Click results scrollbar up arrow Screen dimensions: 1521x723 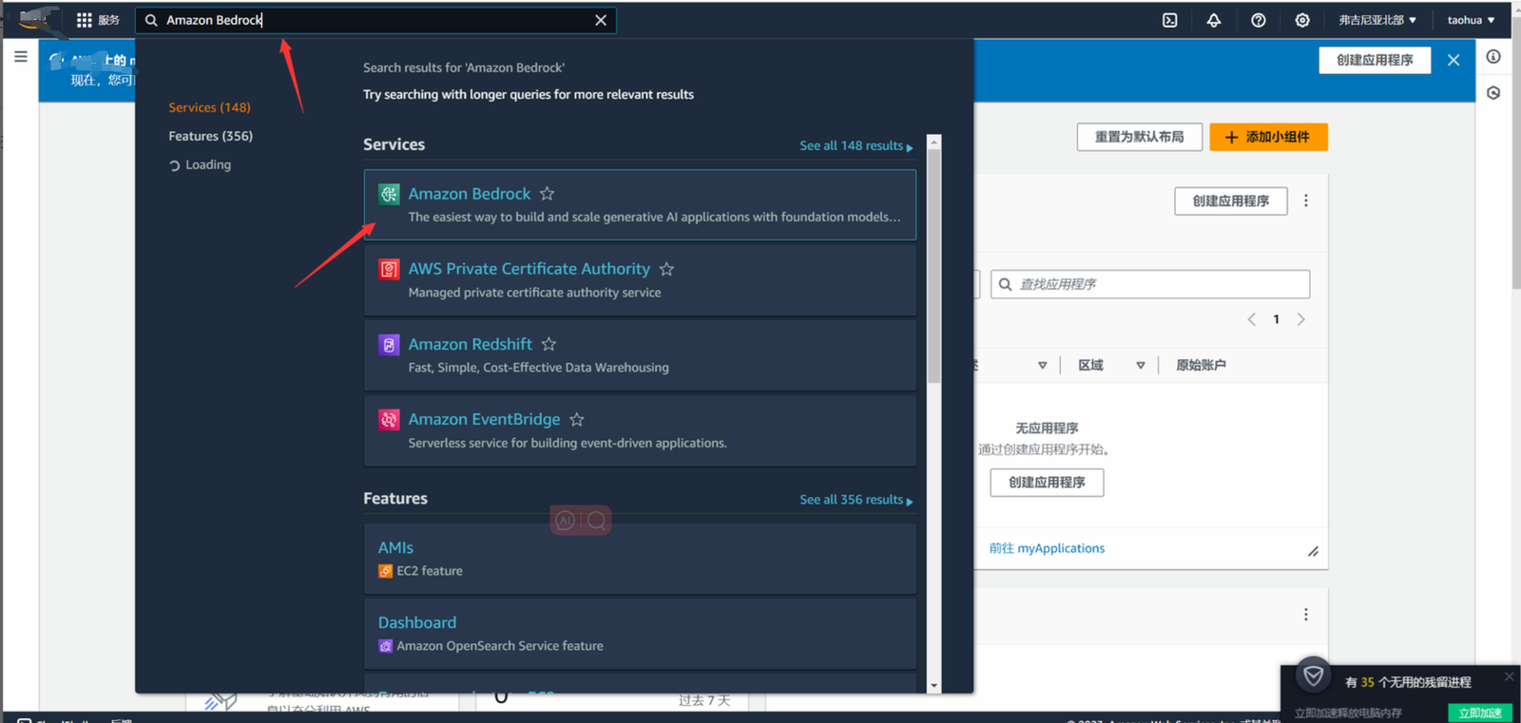click(x=934, y=142)
